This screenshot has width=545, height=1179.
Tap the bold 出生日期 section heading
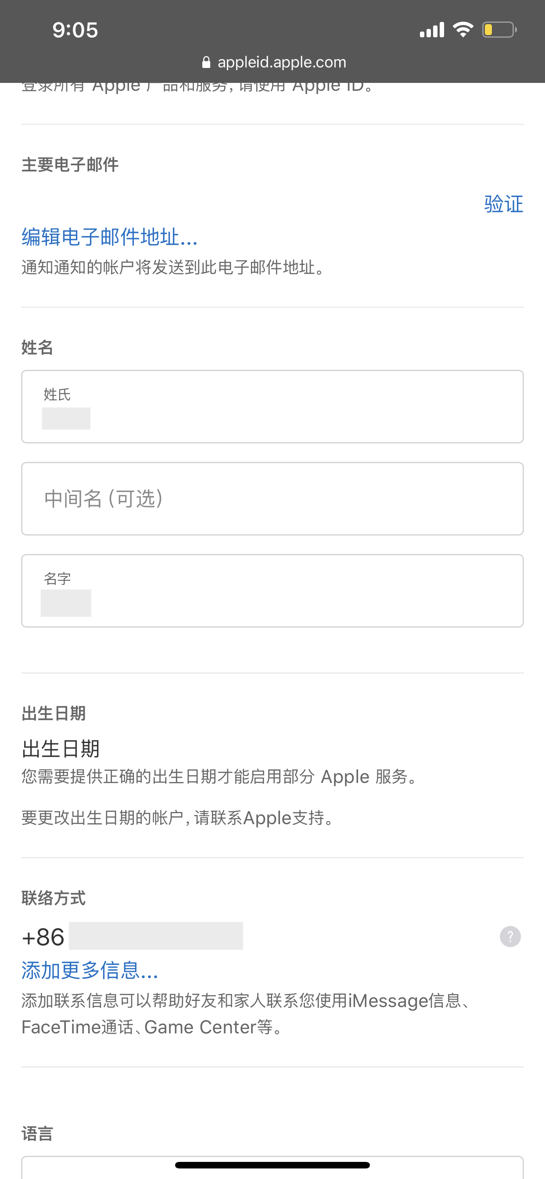coord(54,714)
